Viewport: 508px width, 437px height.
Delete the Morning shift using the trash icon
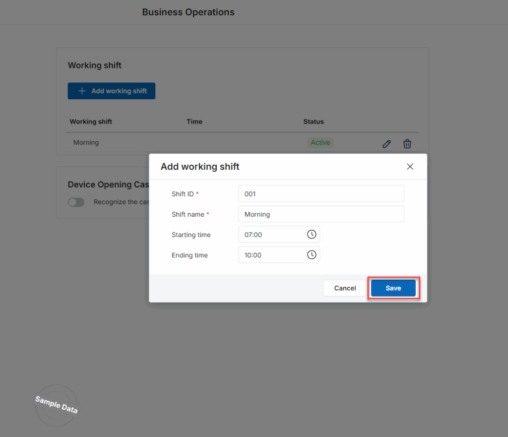pyautogui.click(x=407, y=144)
